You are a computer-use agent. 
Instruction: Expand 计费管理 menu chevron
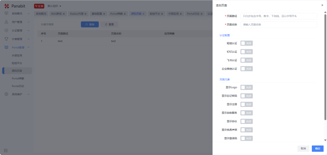[28, 39]
